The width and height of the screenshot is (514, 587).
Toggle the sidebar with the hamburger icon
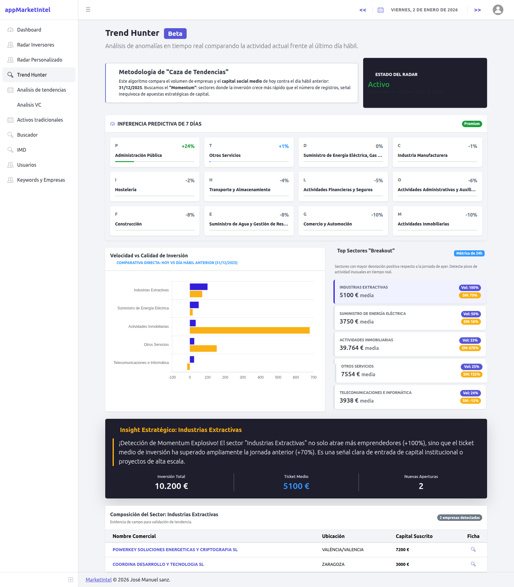coord(88,9)
